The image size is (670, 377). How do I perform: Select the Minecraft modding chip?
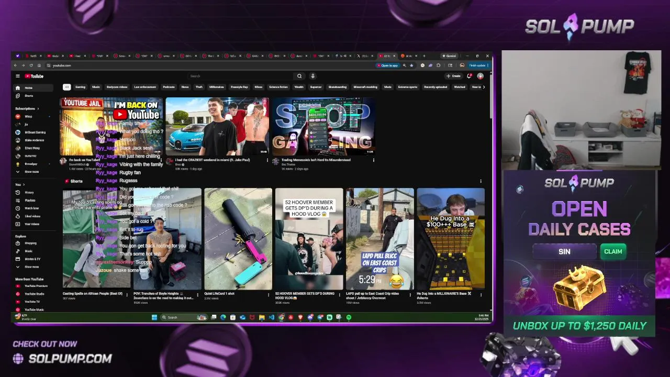365,87
